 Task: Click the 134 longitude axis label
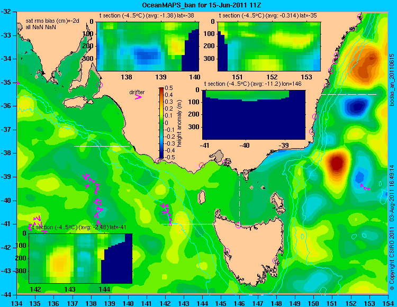pos(17,303)
